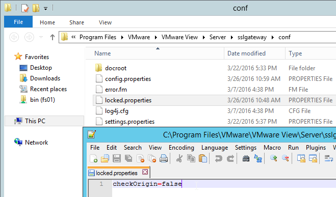Save the file with the Save icon
Image resolution: width=336 pixels, height=197 pixels.
pyautogui.click(x=117, y=159)
